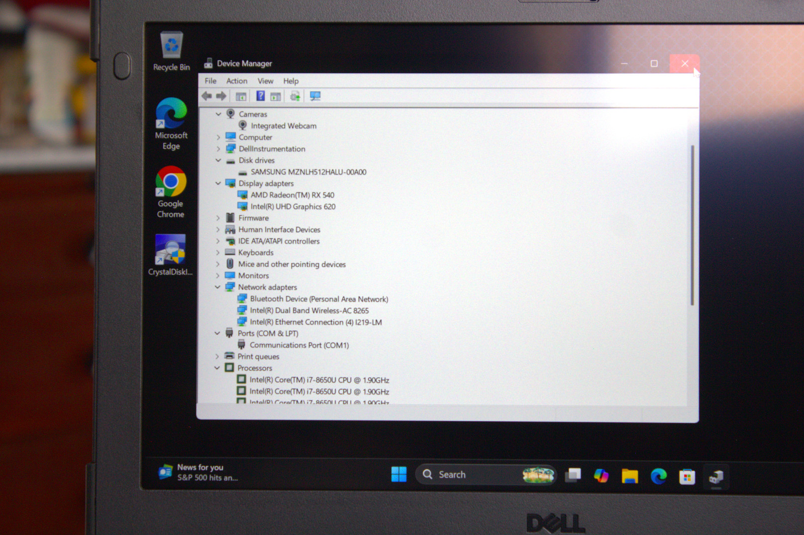The image size is (804, 535).
Task: Click the Human Interface Devices icon
Action: pyautogui.click(x=230, y=230)
